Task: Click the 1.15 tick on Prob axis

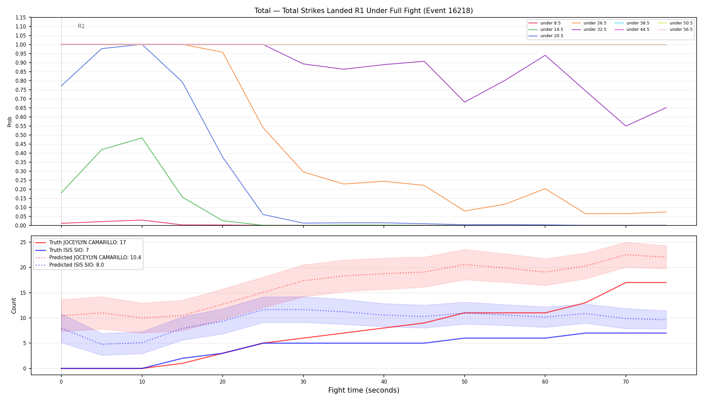Action: pyautogui.click(x=21, y=17)
